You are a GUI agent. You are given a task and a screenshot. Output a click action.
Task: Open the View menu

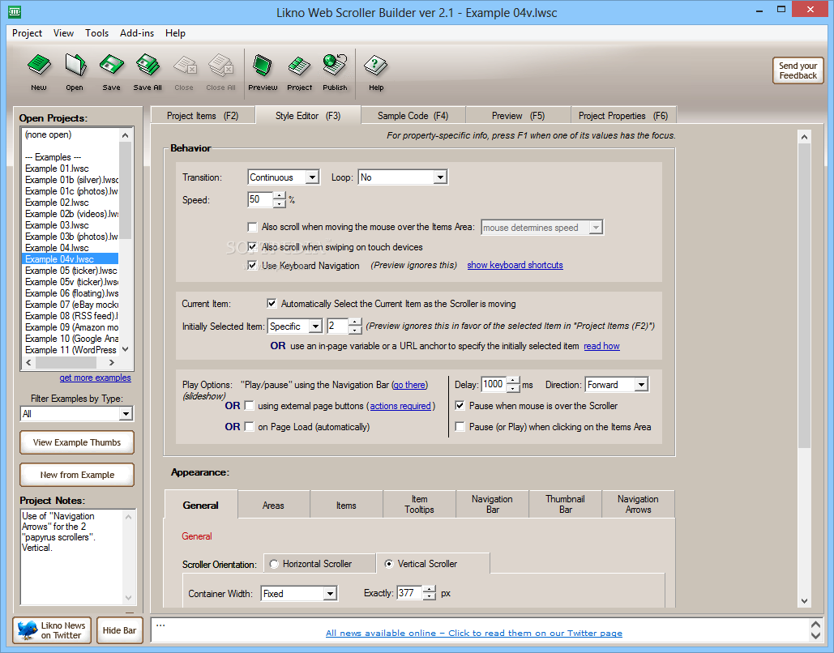click(63, 33)
